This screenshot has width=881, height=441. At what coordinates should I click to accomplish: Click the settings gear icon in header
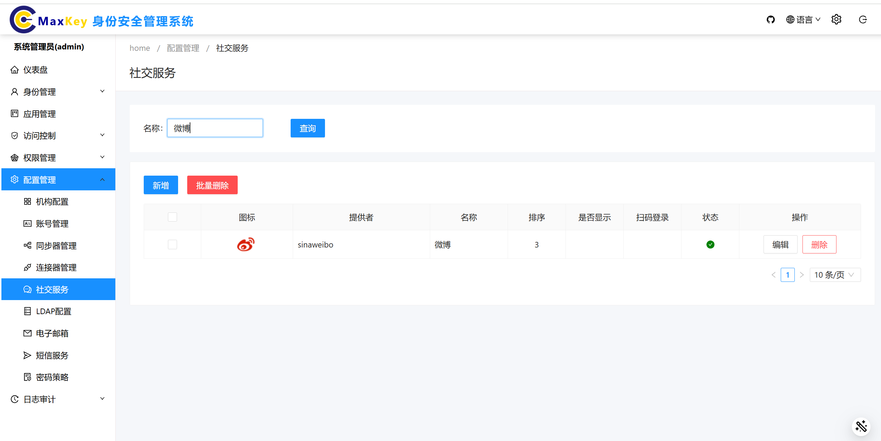[x=836, y=20]
